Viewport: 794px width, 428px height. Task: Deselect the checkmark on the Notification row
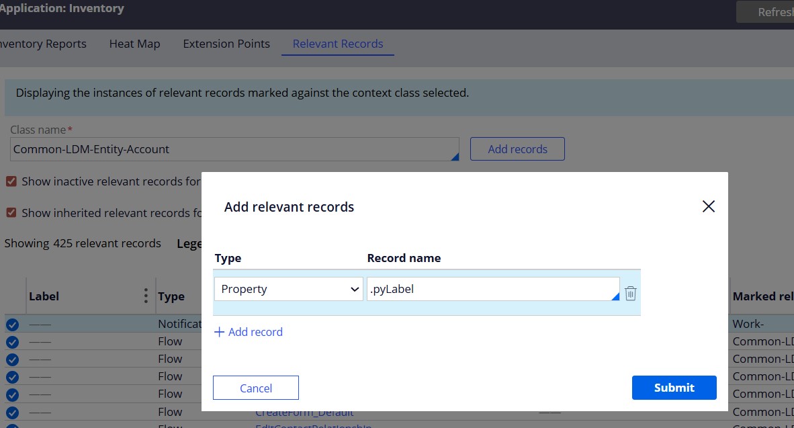(x=12, y=324)
